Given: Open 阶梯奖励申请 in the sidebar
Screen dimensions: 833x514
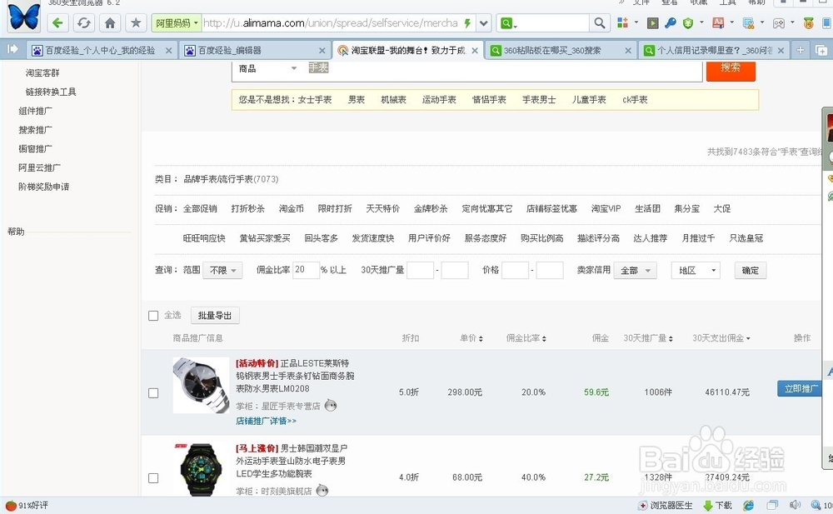Looking at the screenshot, I should click(x=43, y=187).
